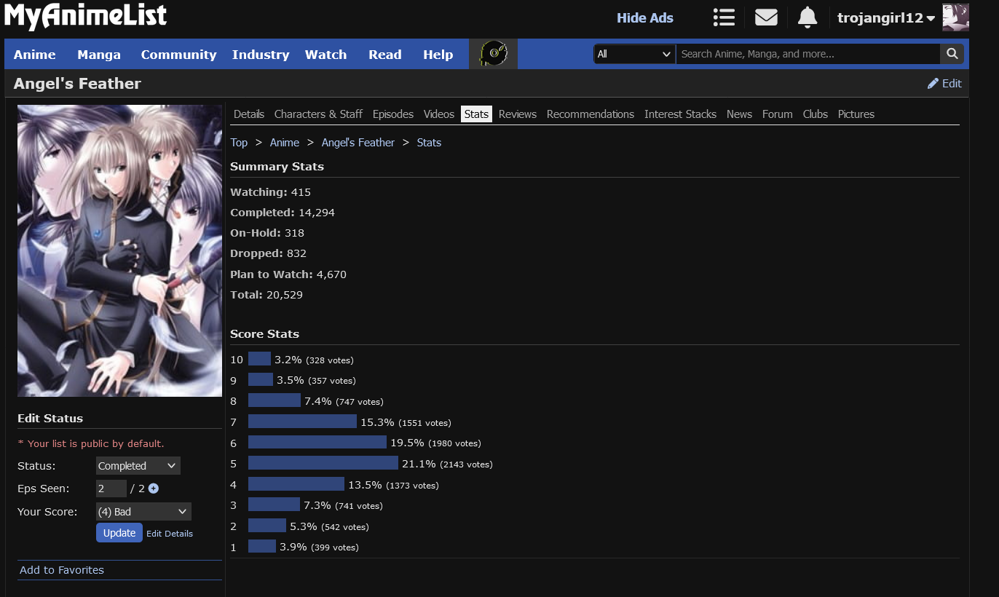The height and width of the screenshot is (597, 999).
Task: Switch to the Forum tab
Action: tap(778, 114)
